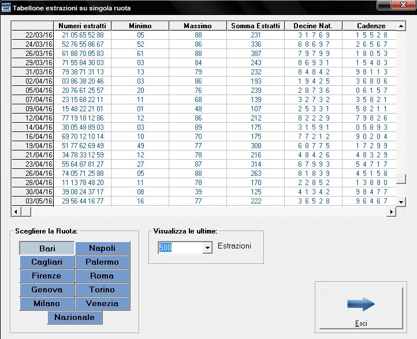Click the Massimo column header
417x339 pixels.
(198, 26)
